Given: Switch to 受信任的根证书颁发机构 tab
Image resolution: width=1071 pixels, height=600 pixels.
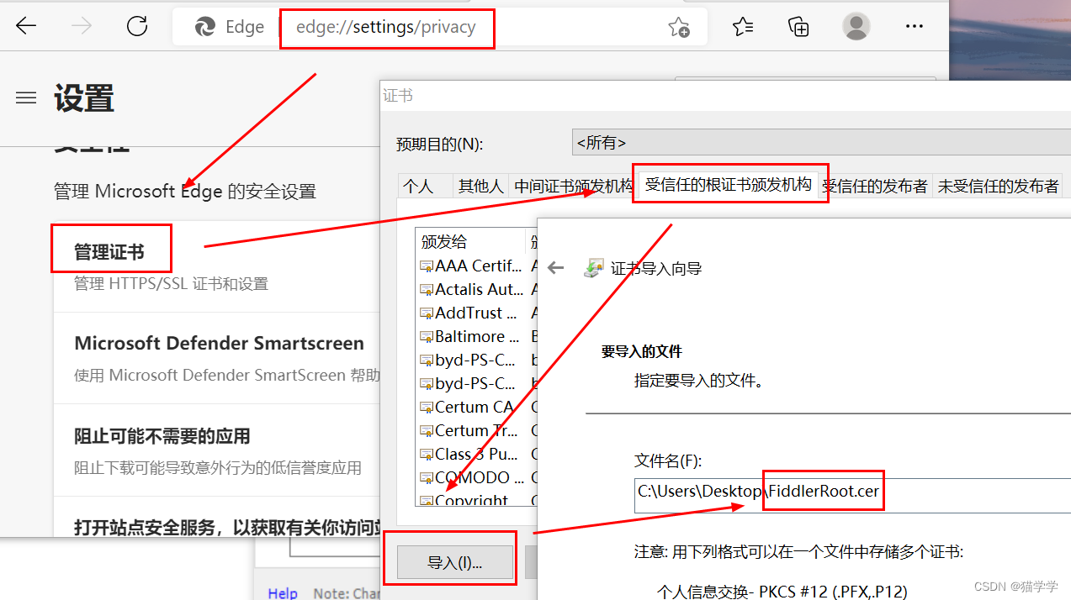Looking at the screenshot, I should [728, 184].
